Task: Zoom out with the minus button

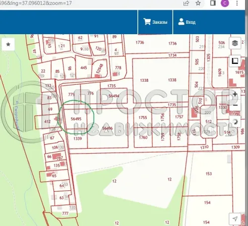Action: click(x=235, y=105)
